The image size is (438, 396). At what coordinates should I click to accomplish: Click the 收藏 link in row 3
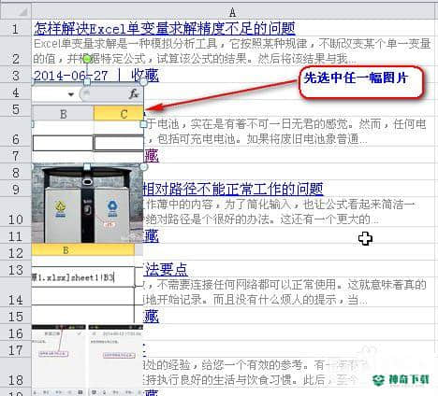pos(145,76)
